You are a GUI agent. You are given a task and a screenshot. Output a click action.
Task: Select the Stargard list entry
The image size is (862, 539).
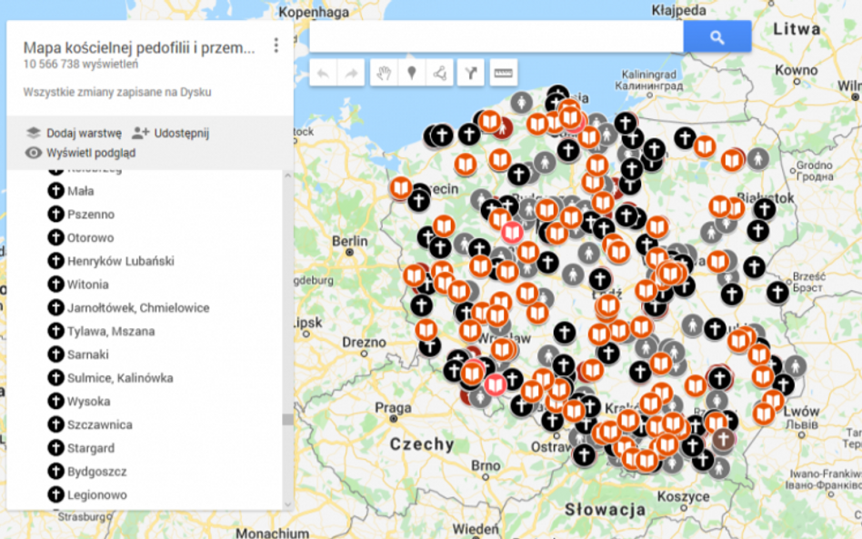(91, 448)
